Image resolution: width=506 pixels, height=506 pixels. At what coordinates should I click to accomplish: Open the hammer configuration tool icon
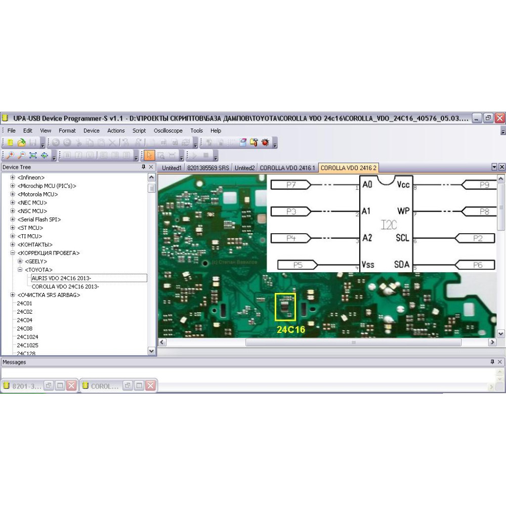(254, 142)
